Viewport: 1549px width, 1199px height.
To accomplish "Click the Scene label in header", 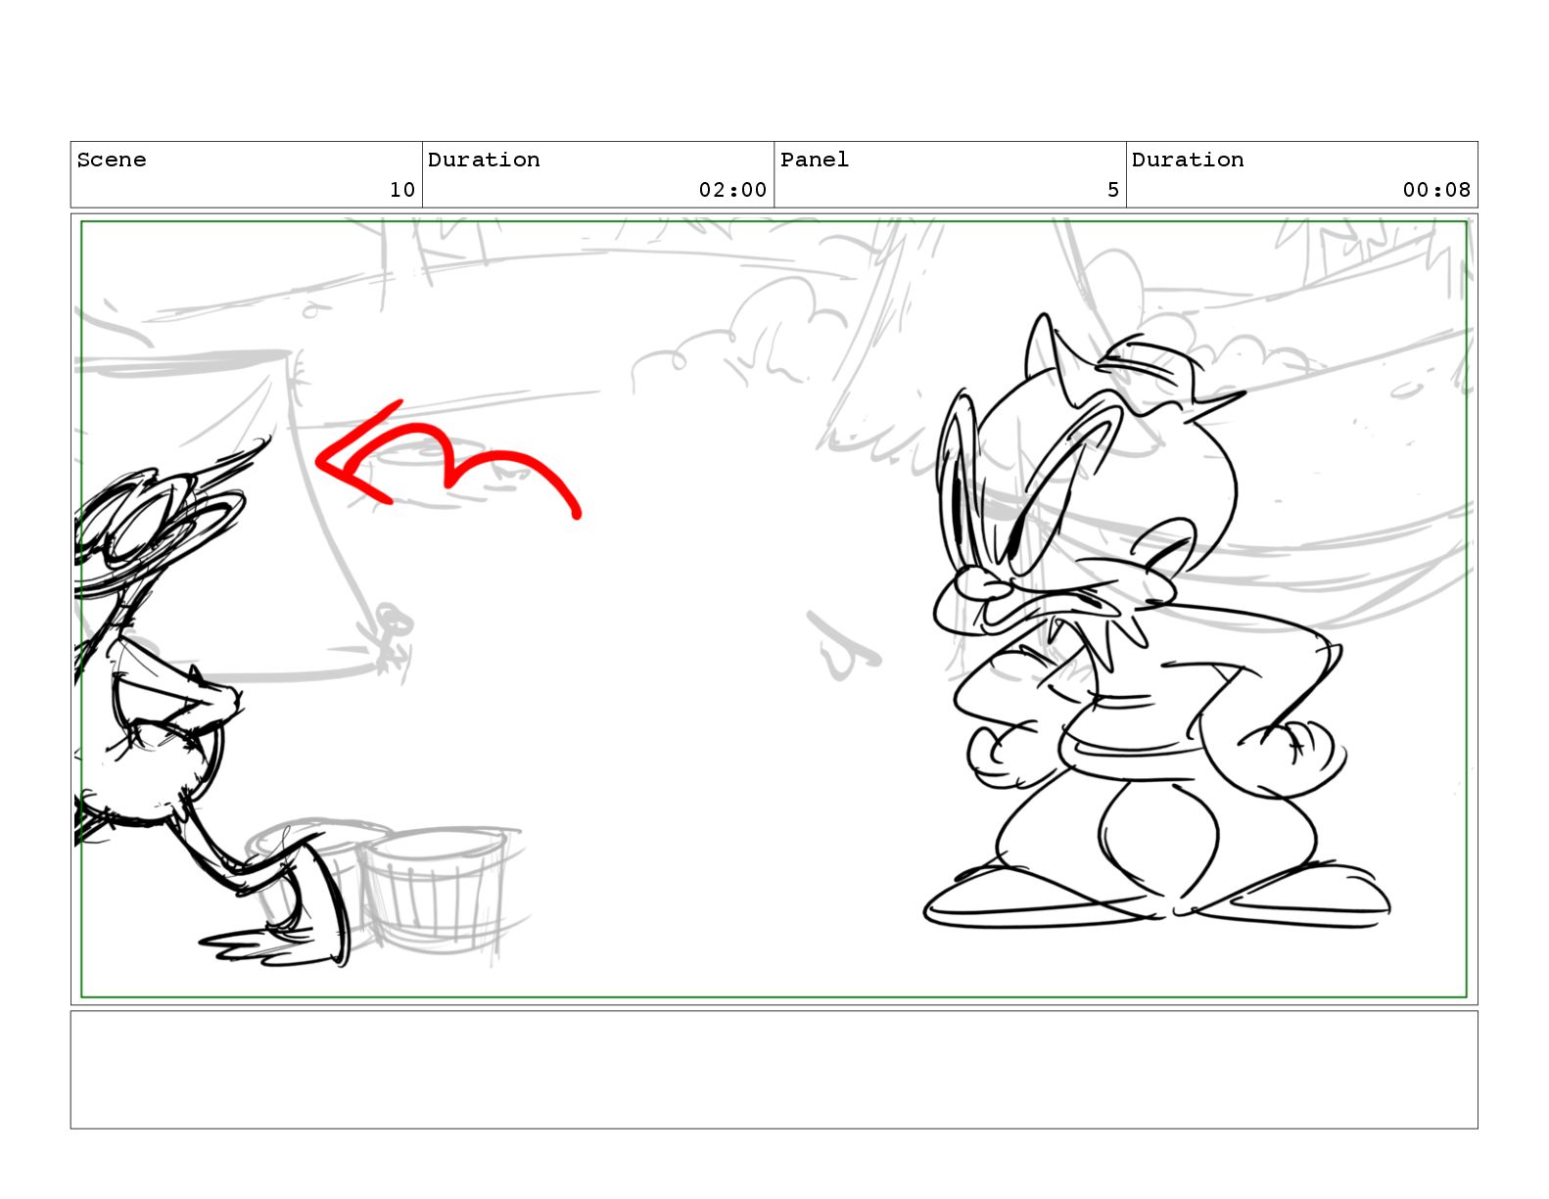I will [112, 160].
